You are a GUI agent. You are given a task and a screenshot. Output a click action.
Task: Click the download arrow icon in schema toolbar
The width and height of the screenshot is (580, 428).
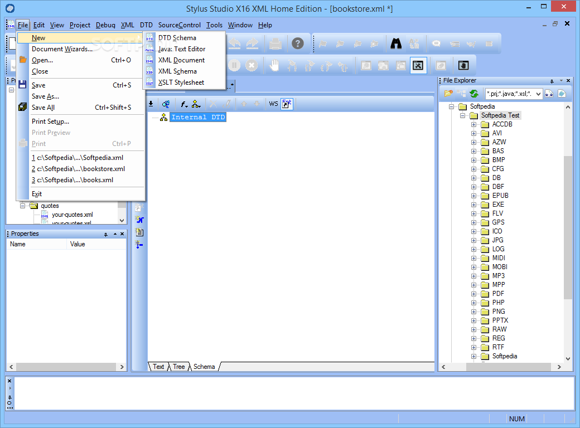click(x=151, y=104)
